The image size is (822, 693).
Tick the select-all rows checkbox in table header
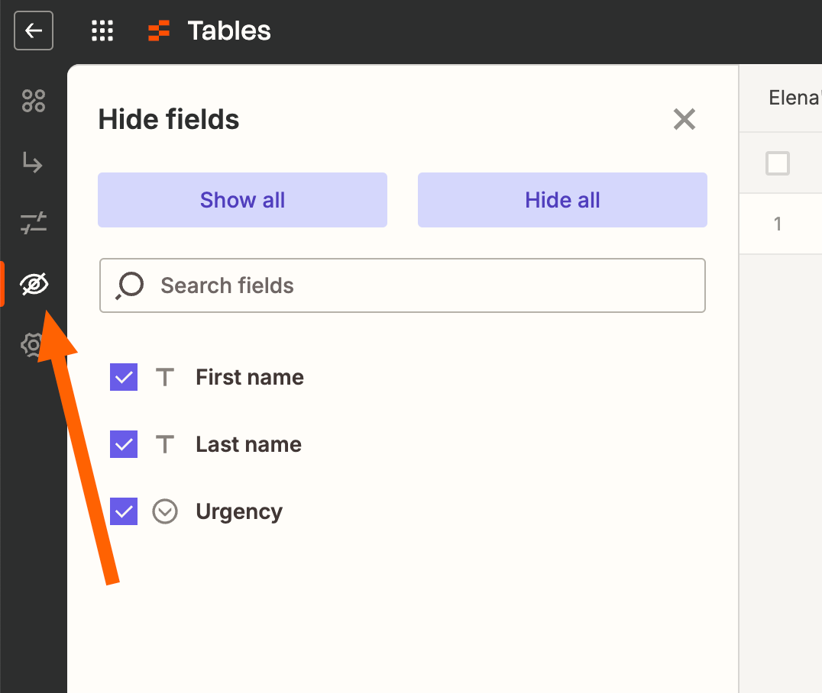778,163
